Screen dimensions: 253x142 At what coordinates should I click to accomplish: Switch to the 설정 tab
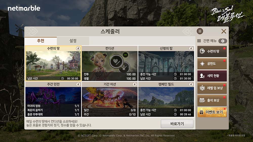[x=73, y=41]
